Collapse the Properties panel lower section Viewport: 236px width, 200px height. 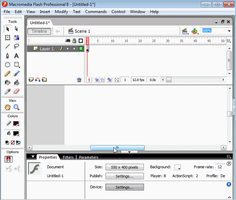point(229,197)
